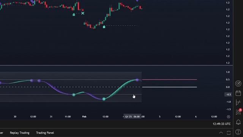
Task: Click the 'Feb' date label on time axis
Action: 84,117
